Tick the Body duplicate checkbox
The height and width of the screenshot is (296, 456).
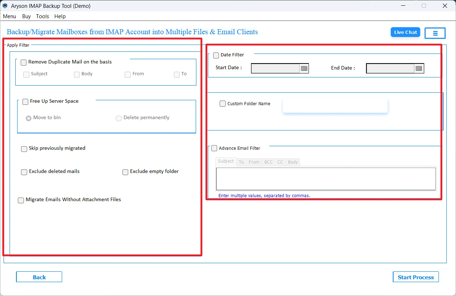(x=77, y=75)
